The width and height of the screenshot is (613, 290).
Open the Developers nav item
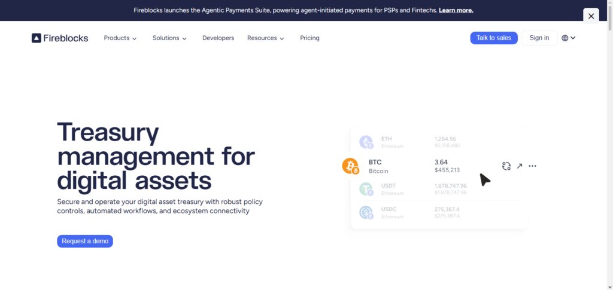pos(218,38)
